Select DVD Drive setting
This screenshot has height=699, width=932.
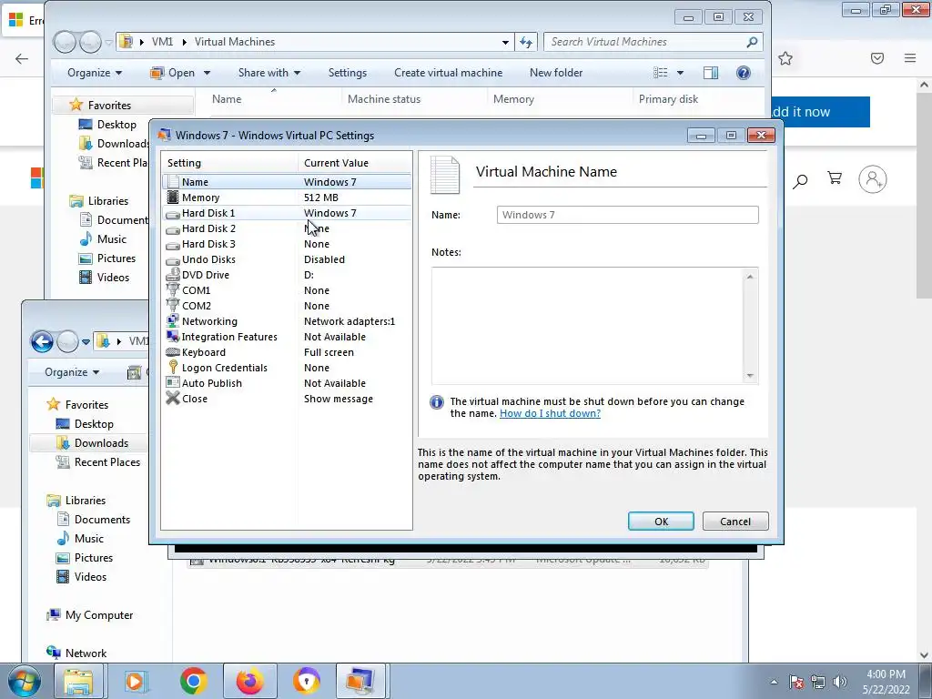287,275
